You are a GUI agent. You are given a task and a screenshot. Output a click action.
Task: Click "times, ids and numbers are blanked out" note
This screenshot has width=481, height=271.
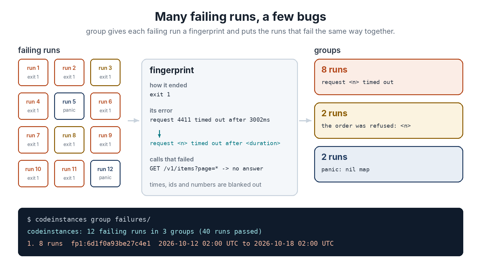[206, 185]
